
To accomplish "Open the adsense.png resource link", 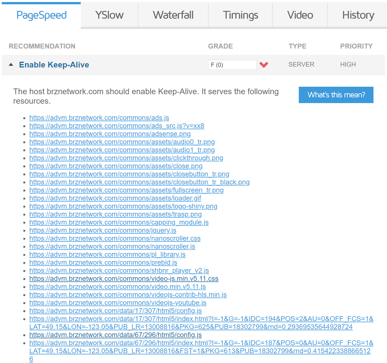I will coord(110,134).
